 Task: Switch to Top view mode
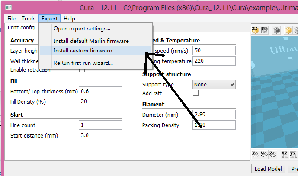click(264, 30)
